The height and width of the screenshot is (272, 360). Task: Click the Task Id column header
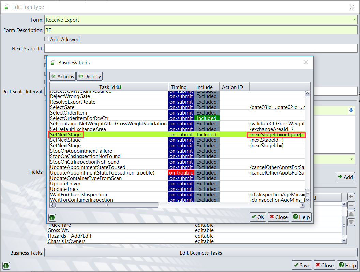pyautogui.click(x=109, y=87)
